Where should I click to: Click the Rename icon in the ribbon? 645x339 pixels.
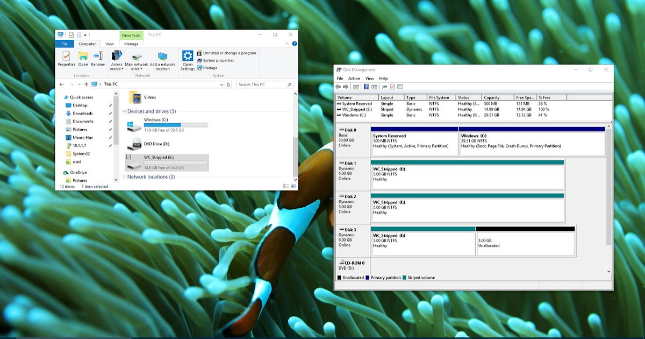click(x=97, y=56)
